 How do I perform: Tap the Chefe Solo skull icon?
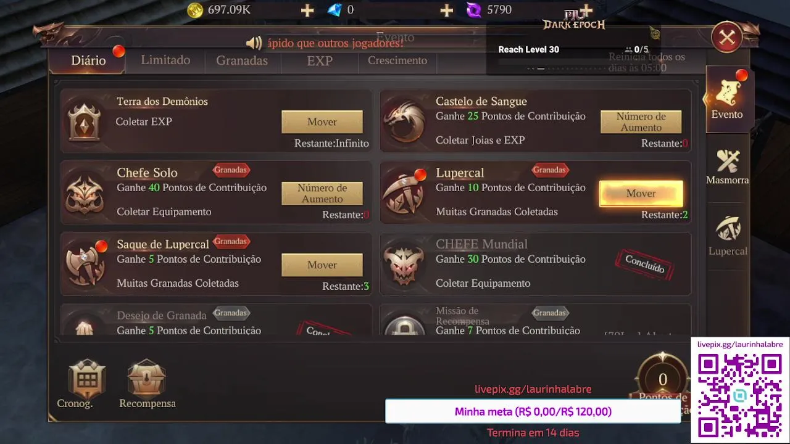coord(85,193)
